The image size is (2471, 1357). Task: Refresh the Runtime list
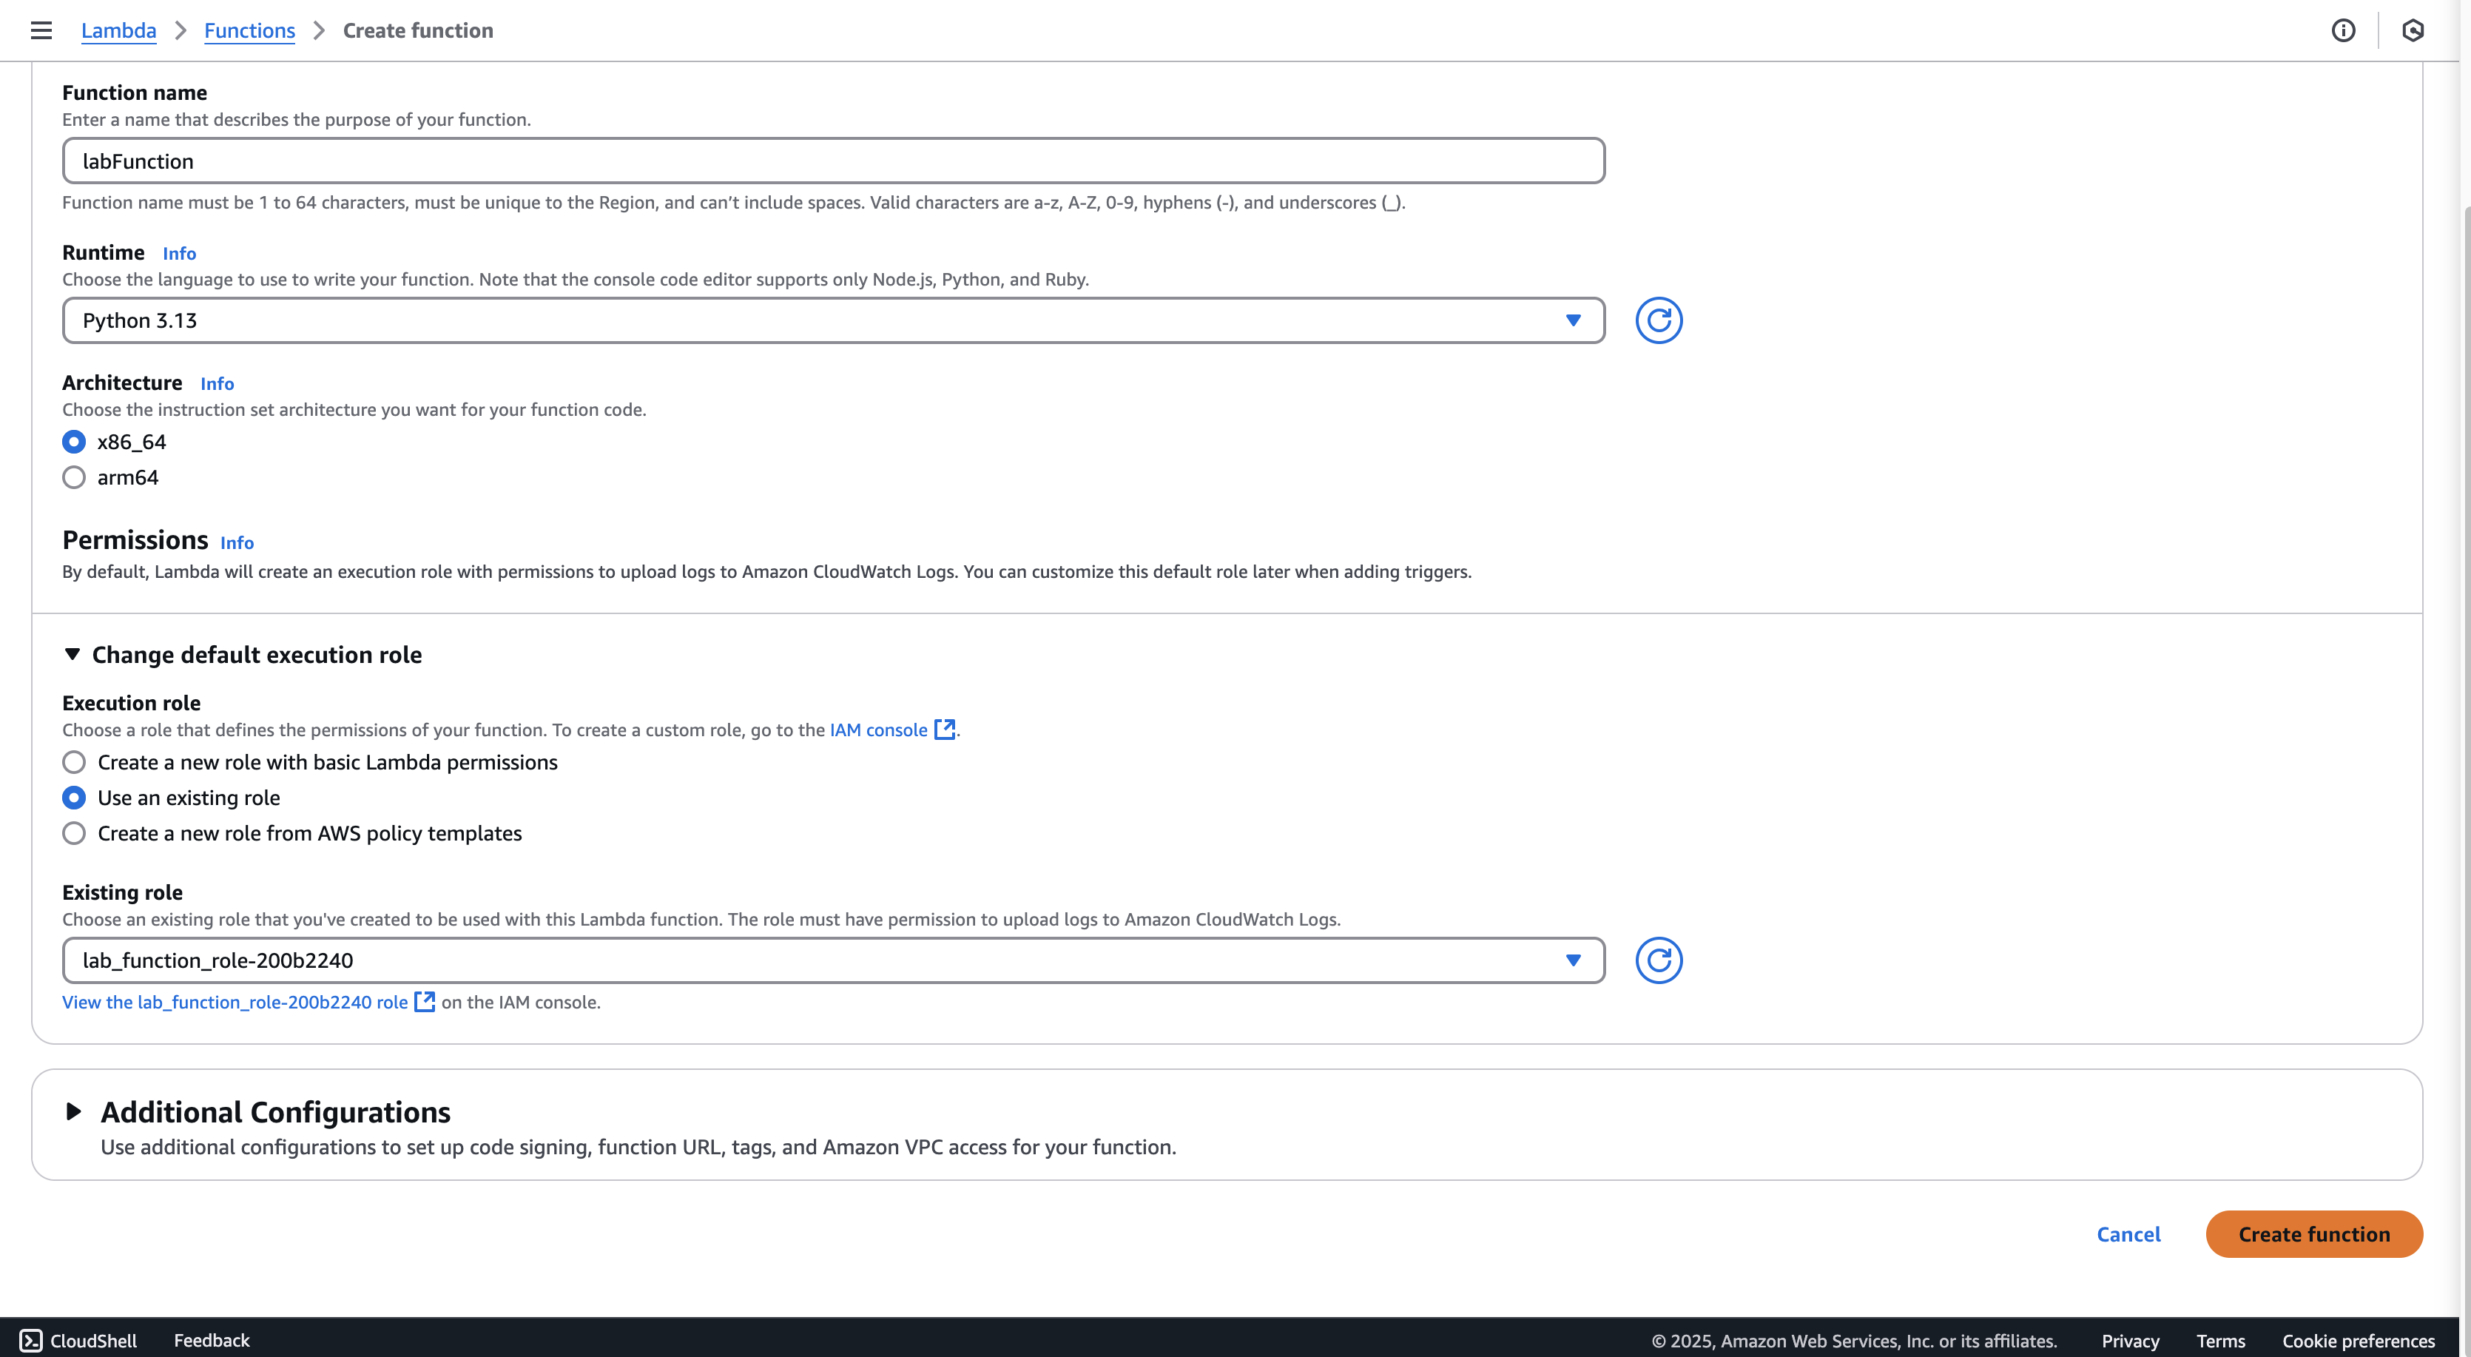pyautogui.click(x=1659, y=320)
